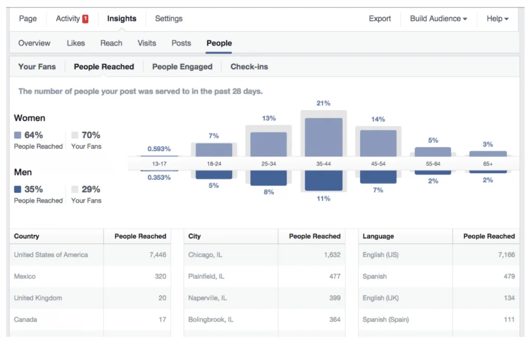Click the Women Your Fans gray swatch

click(x=75, y=135)
